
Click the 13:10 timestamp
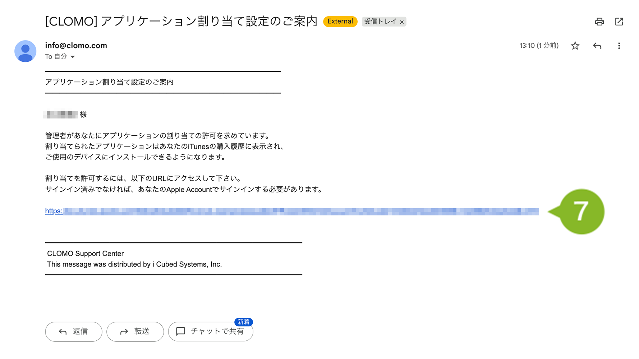(539, 46)
